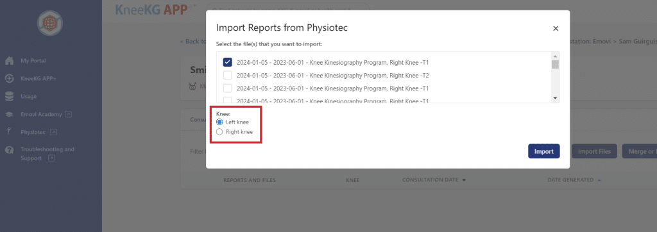Check the third report row's unchecked checkbox

(x=228, y=88)
